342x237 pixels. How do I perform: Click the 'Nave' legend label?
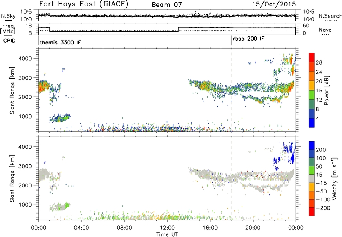pyautogui.click(x=325, y=30)
